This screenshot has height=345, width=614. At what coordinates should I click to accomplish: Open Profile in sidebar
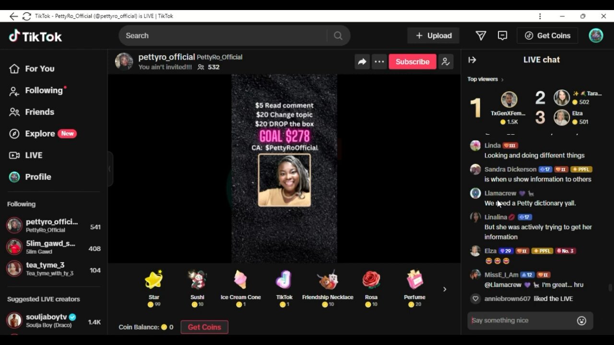(30, 177)
